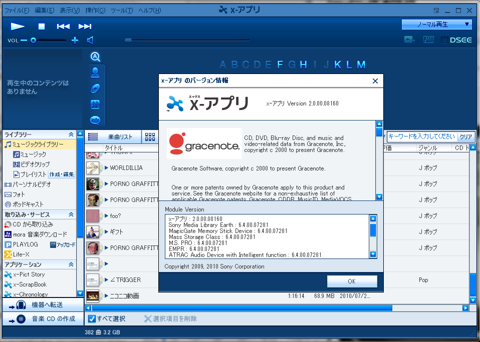Skip to the next track
Screen dimensions: 480x342
[x=85, y=26]
